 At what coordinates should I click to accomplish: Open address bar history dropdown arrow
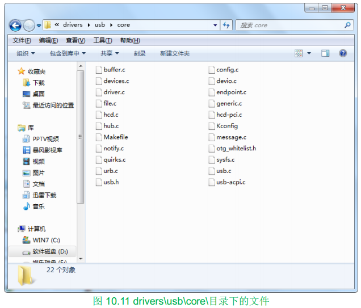[x=215, y=25]
